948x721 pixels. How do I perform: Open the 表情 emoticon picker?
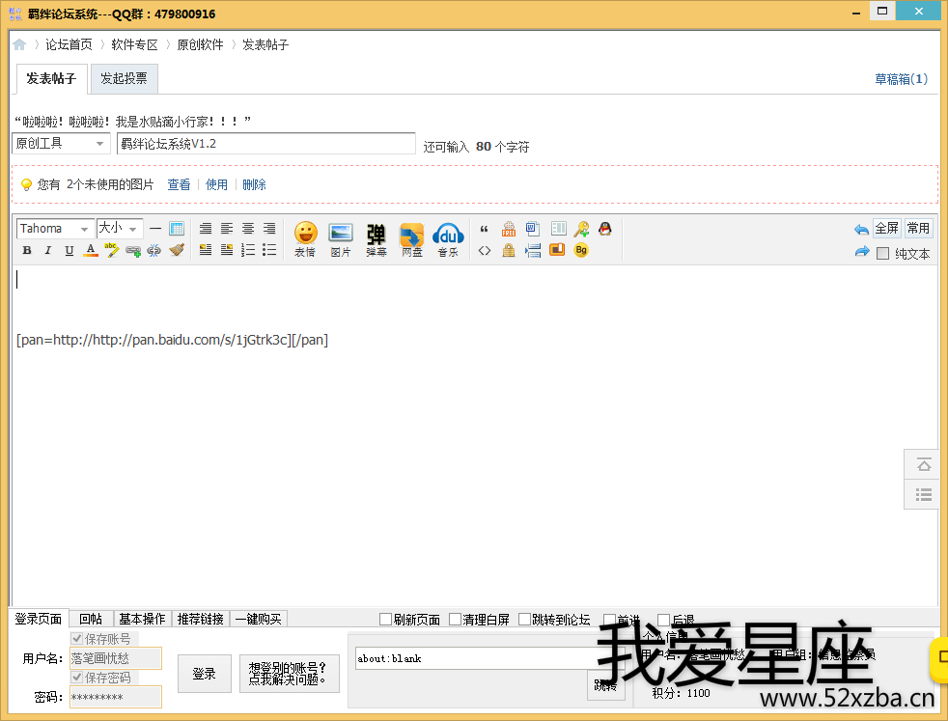tap(305, 237)
